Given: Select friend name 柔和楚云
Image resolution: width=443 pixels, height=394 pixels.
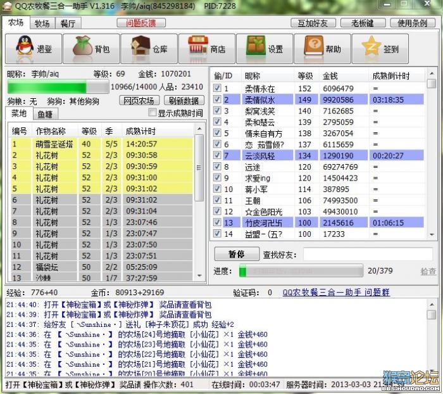Looking at the screenshot, I should pyautogui.click(x=259, y=122).
